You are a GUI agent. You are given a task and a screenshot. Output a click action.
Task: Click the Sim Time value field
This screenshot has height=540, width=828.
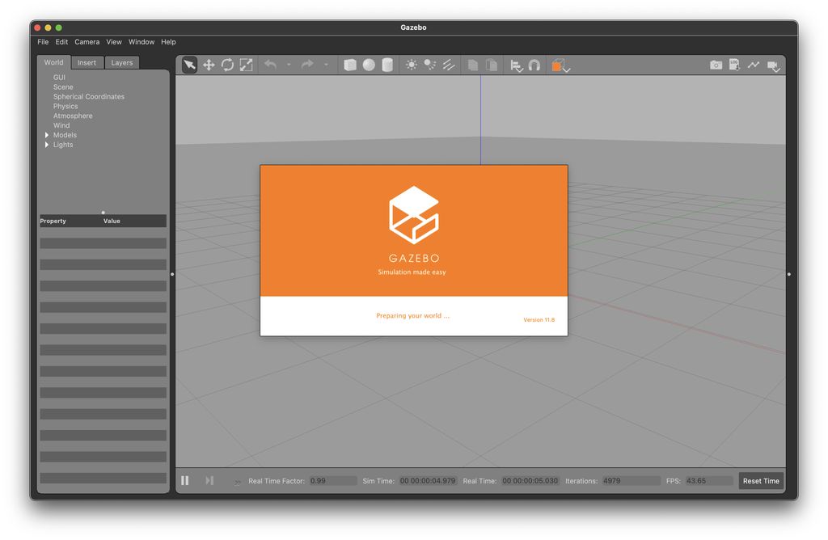(428, 481)
